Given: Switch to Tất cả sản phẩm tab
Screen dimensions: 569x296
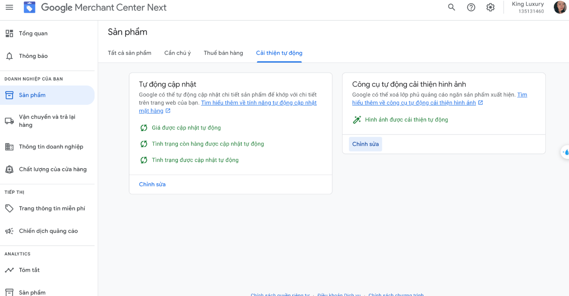Looking at the screenshot, I should [x=130, y=53].
